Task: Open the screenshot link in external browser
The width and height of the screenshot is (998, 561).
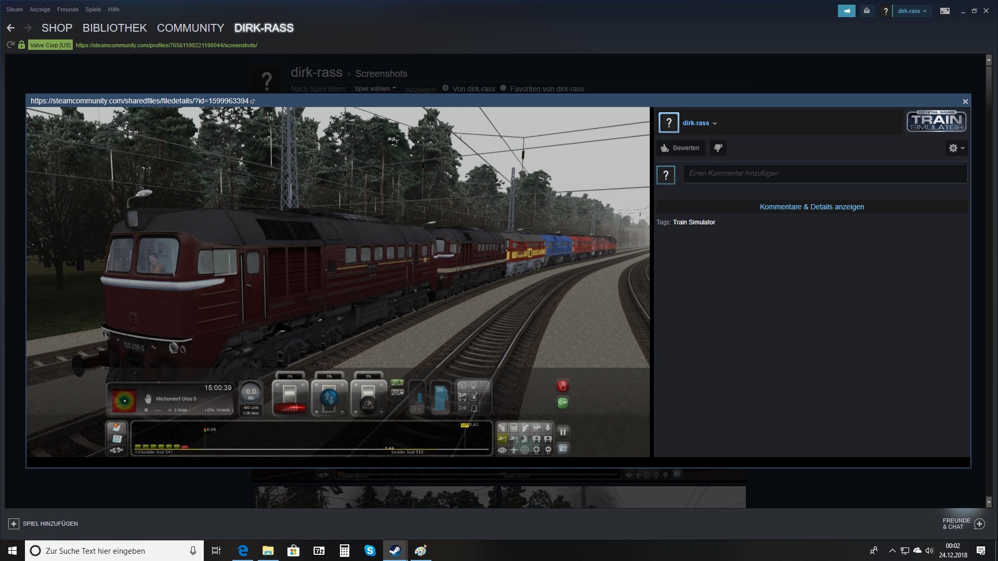Action: (253, 101)
